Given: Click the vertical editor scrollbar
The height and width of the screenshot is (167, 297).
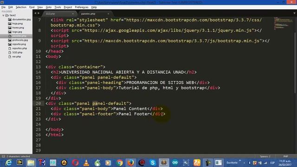Looking at the screenshot, I should coord(295,63).
